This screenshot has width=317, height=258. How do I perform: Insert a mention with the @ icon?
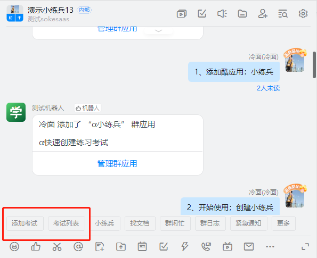78,246
